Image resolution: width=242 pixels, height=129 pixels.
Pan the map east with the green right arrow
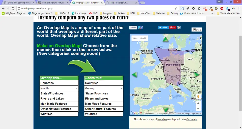(x=196, y=75)
